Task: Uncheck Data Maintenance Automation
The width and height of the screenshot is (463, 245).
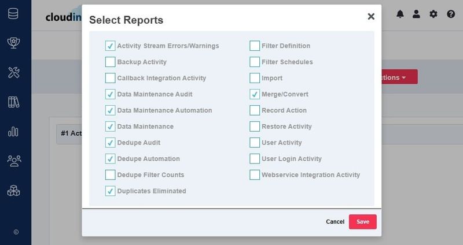Action: point(110,110)
